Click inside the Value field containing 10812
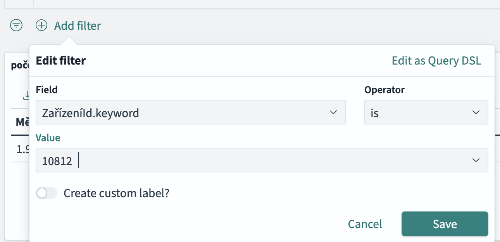Image resolution: width=500 pixels, height=242 pixels. pos(233,160)
